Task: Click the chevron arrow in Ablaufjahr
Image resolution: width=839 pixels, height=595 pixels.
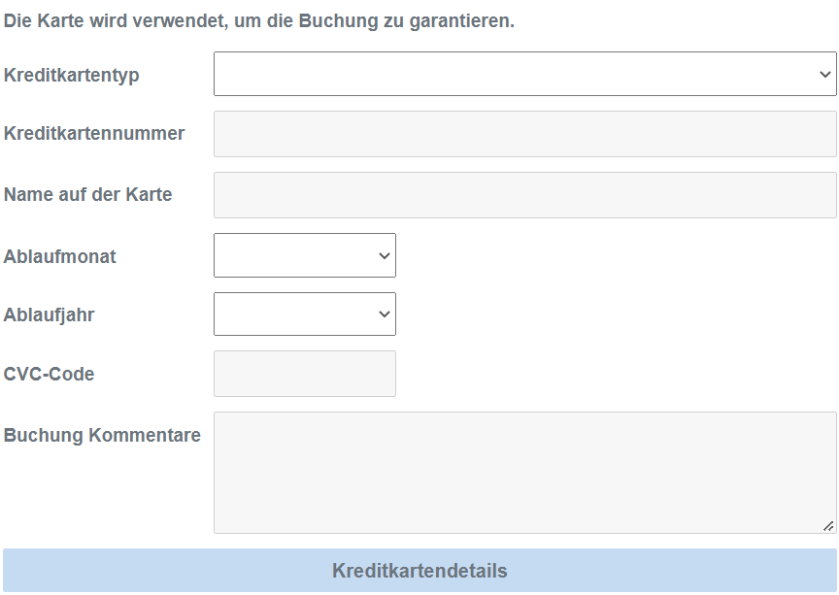Action: tap(385, 314)
